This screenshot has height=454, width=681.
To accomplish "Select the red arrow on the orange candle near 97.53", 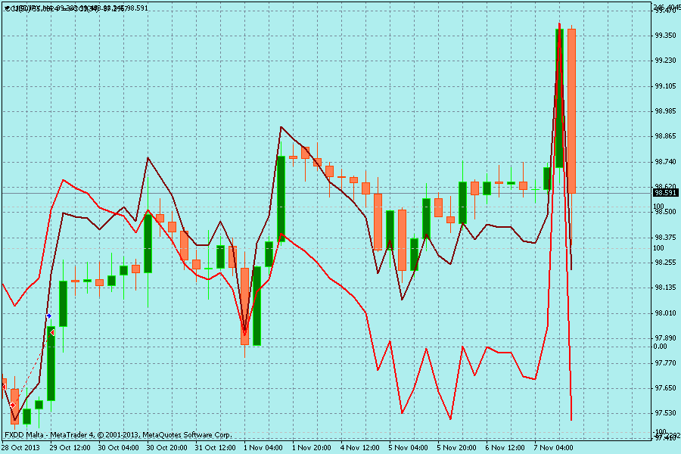I will [13, 405].
